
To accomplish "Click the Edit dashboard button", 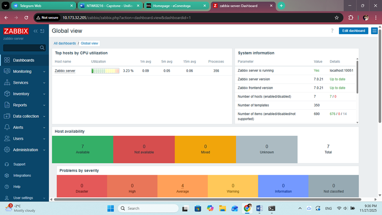I will tap(353, 31).
